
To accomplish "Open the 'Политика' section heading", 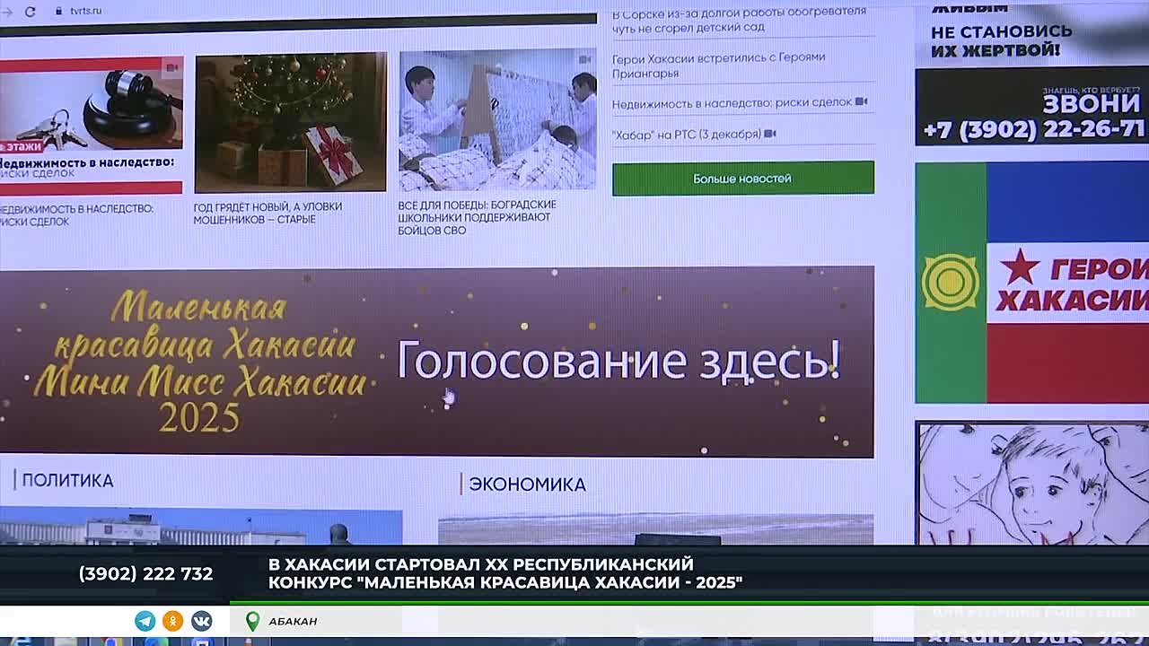I will 67,481.
